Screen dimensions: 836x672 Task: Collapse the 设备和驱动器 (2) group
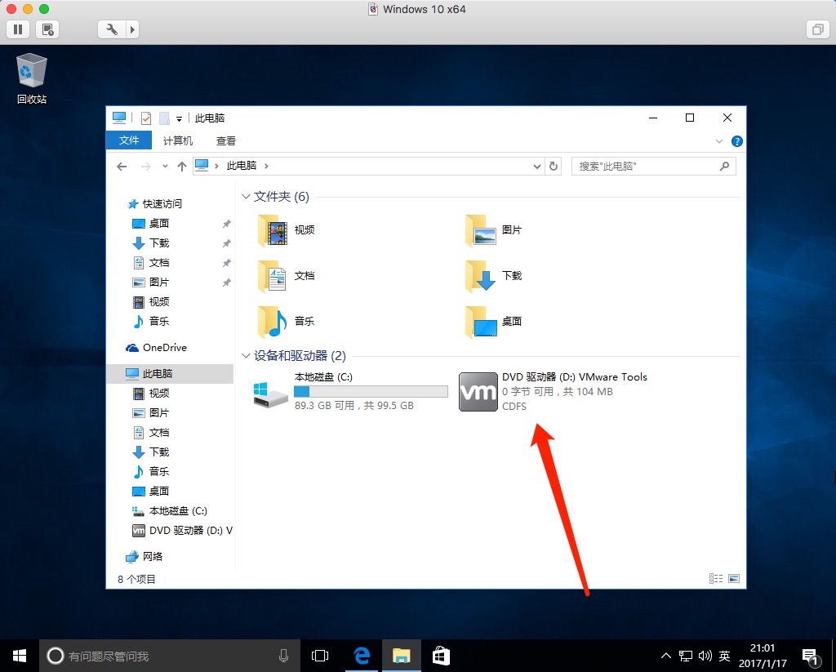(246, 356)
